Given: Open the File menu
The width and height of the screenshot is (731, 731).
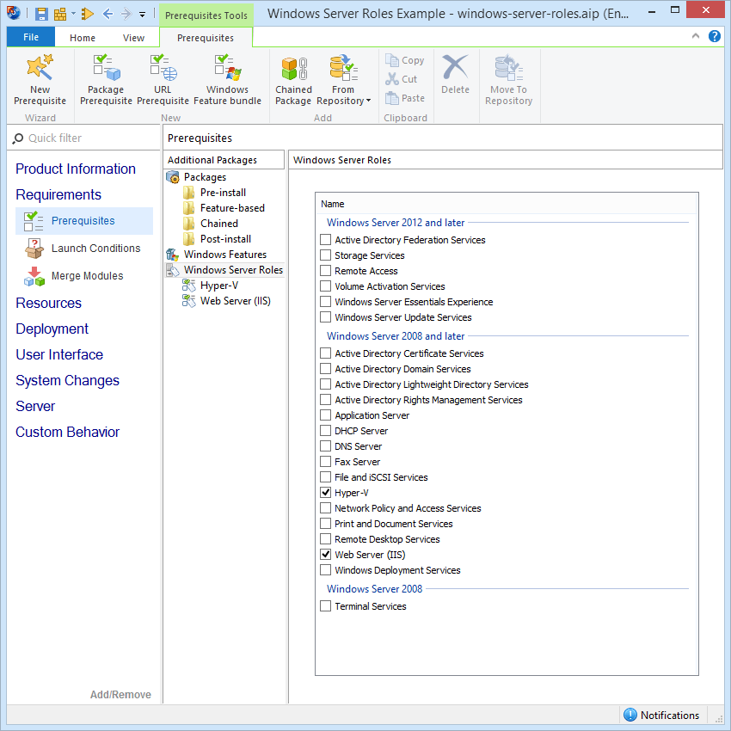Looking at the screenshot, I should tap(30, 37).
